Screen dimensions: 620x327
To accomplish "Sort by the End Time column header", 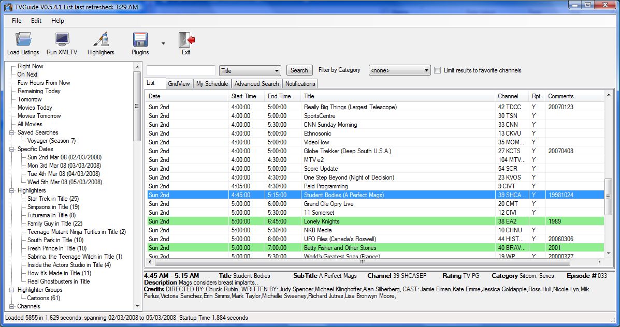I will (282, 96).
